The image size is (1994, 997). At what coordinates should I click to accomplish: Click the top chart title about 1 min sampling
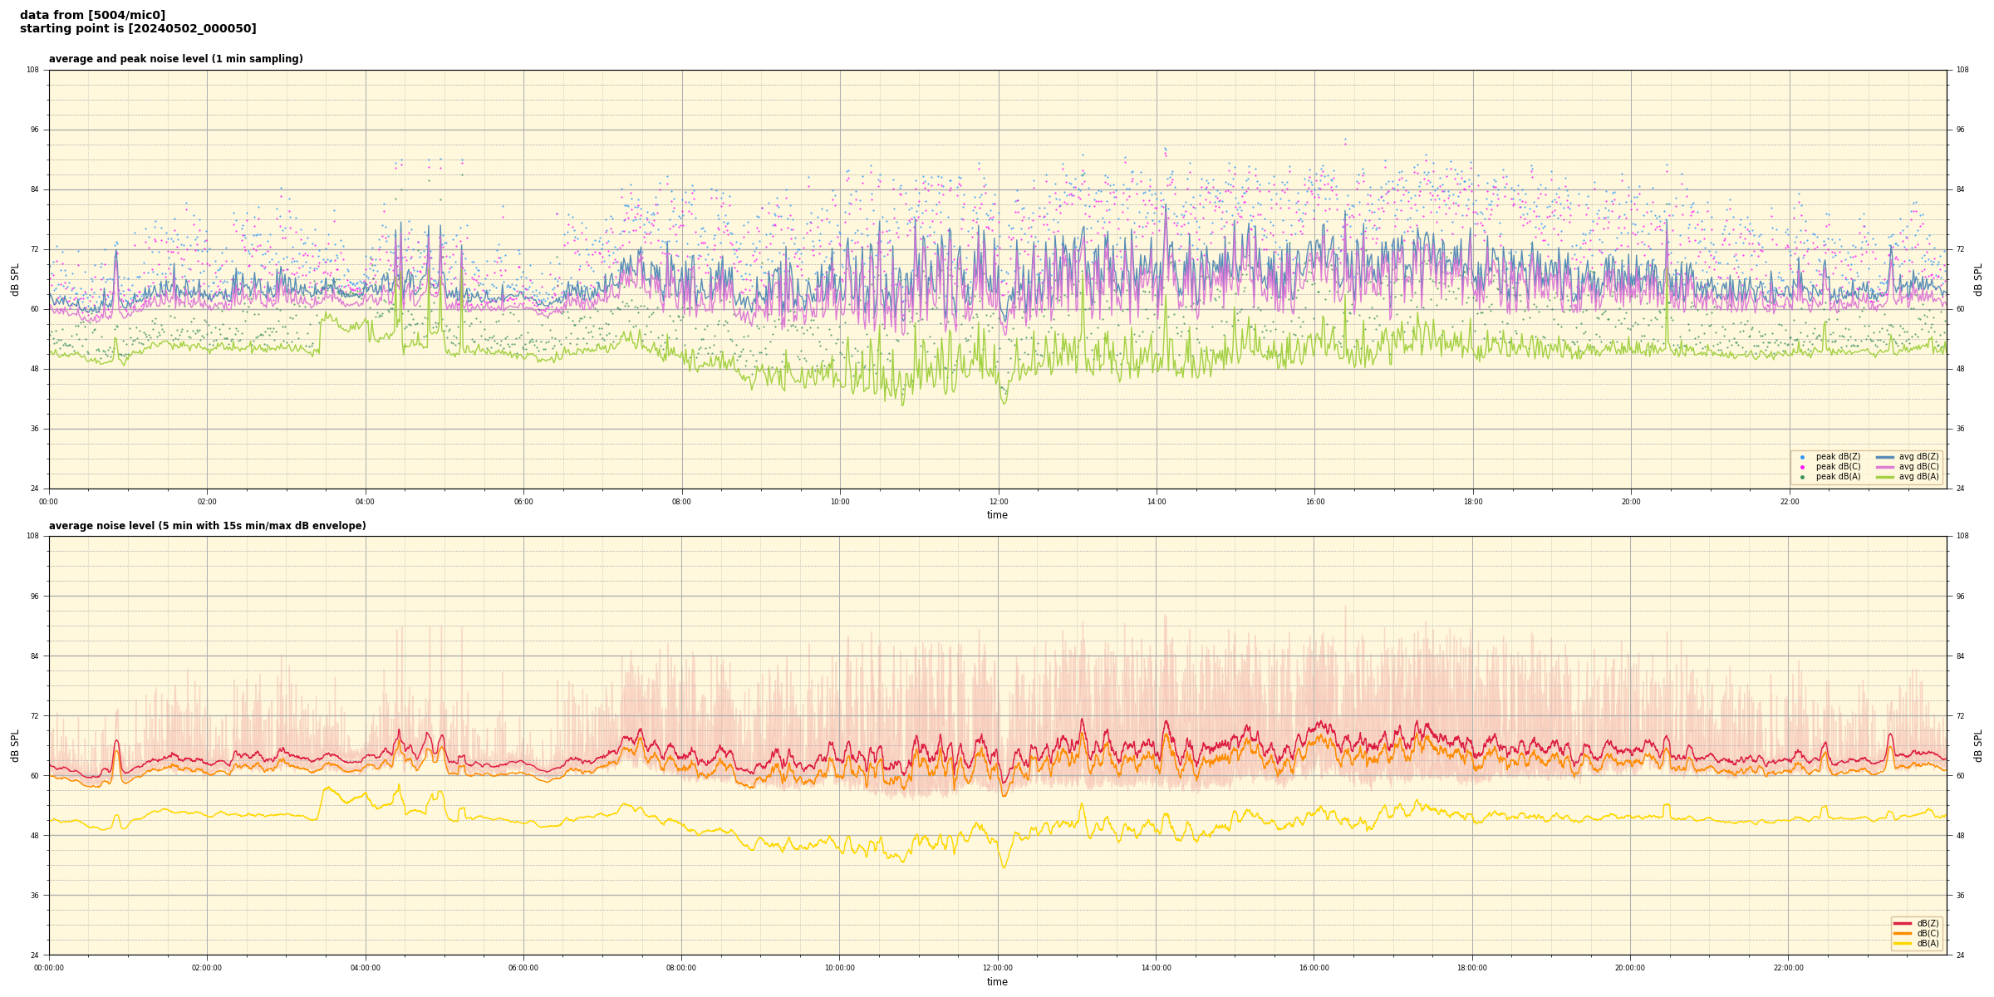coord(175,59)
